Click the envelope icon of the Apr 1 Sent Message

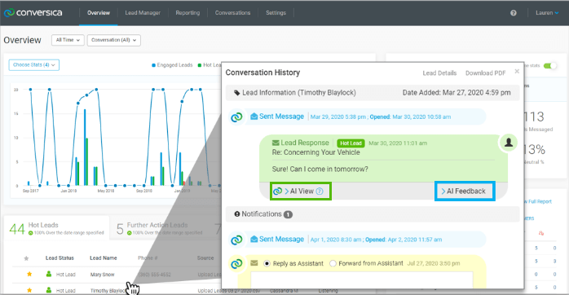pos(254,239)
